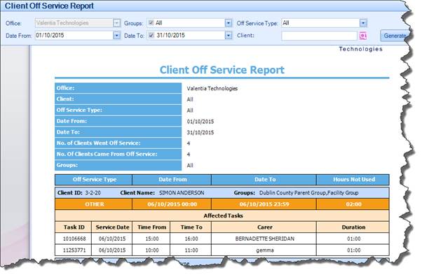The width and height of the screenshot is (422, 277).
Task: Open the Date To calendar dropdown
Action: (229, 35)
